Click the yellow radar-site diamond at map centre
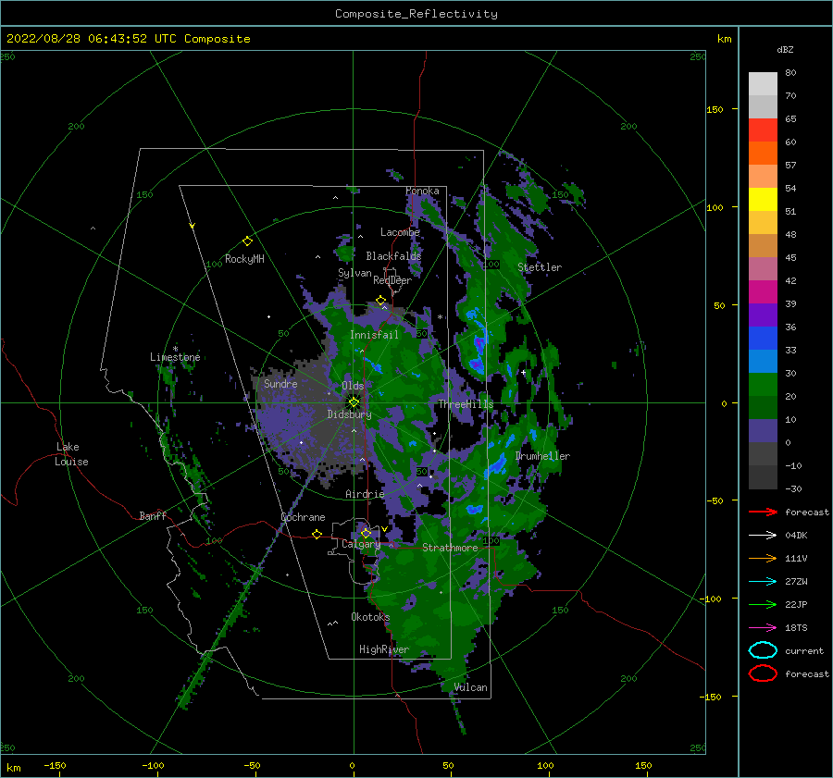The image size is (833, 778). (354, 402)
